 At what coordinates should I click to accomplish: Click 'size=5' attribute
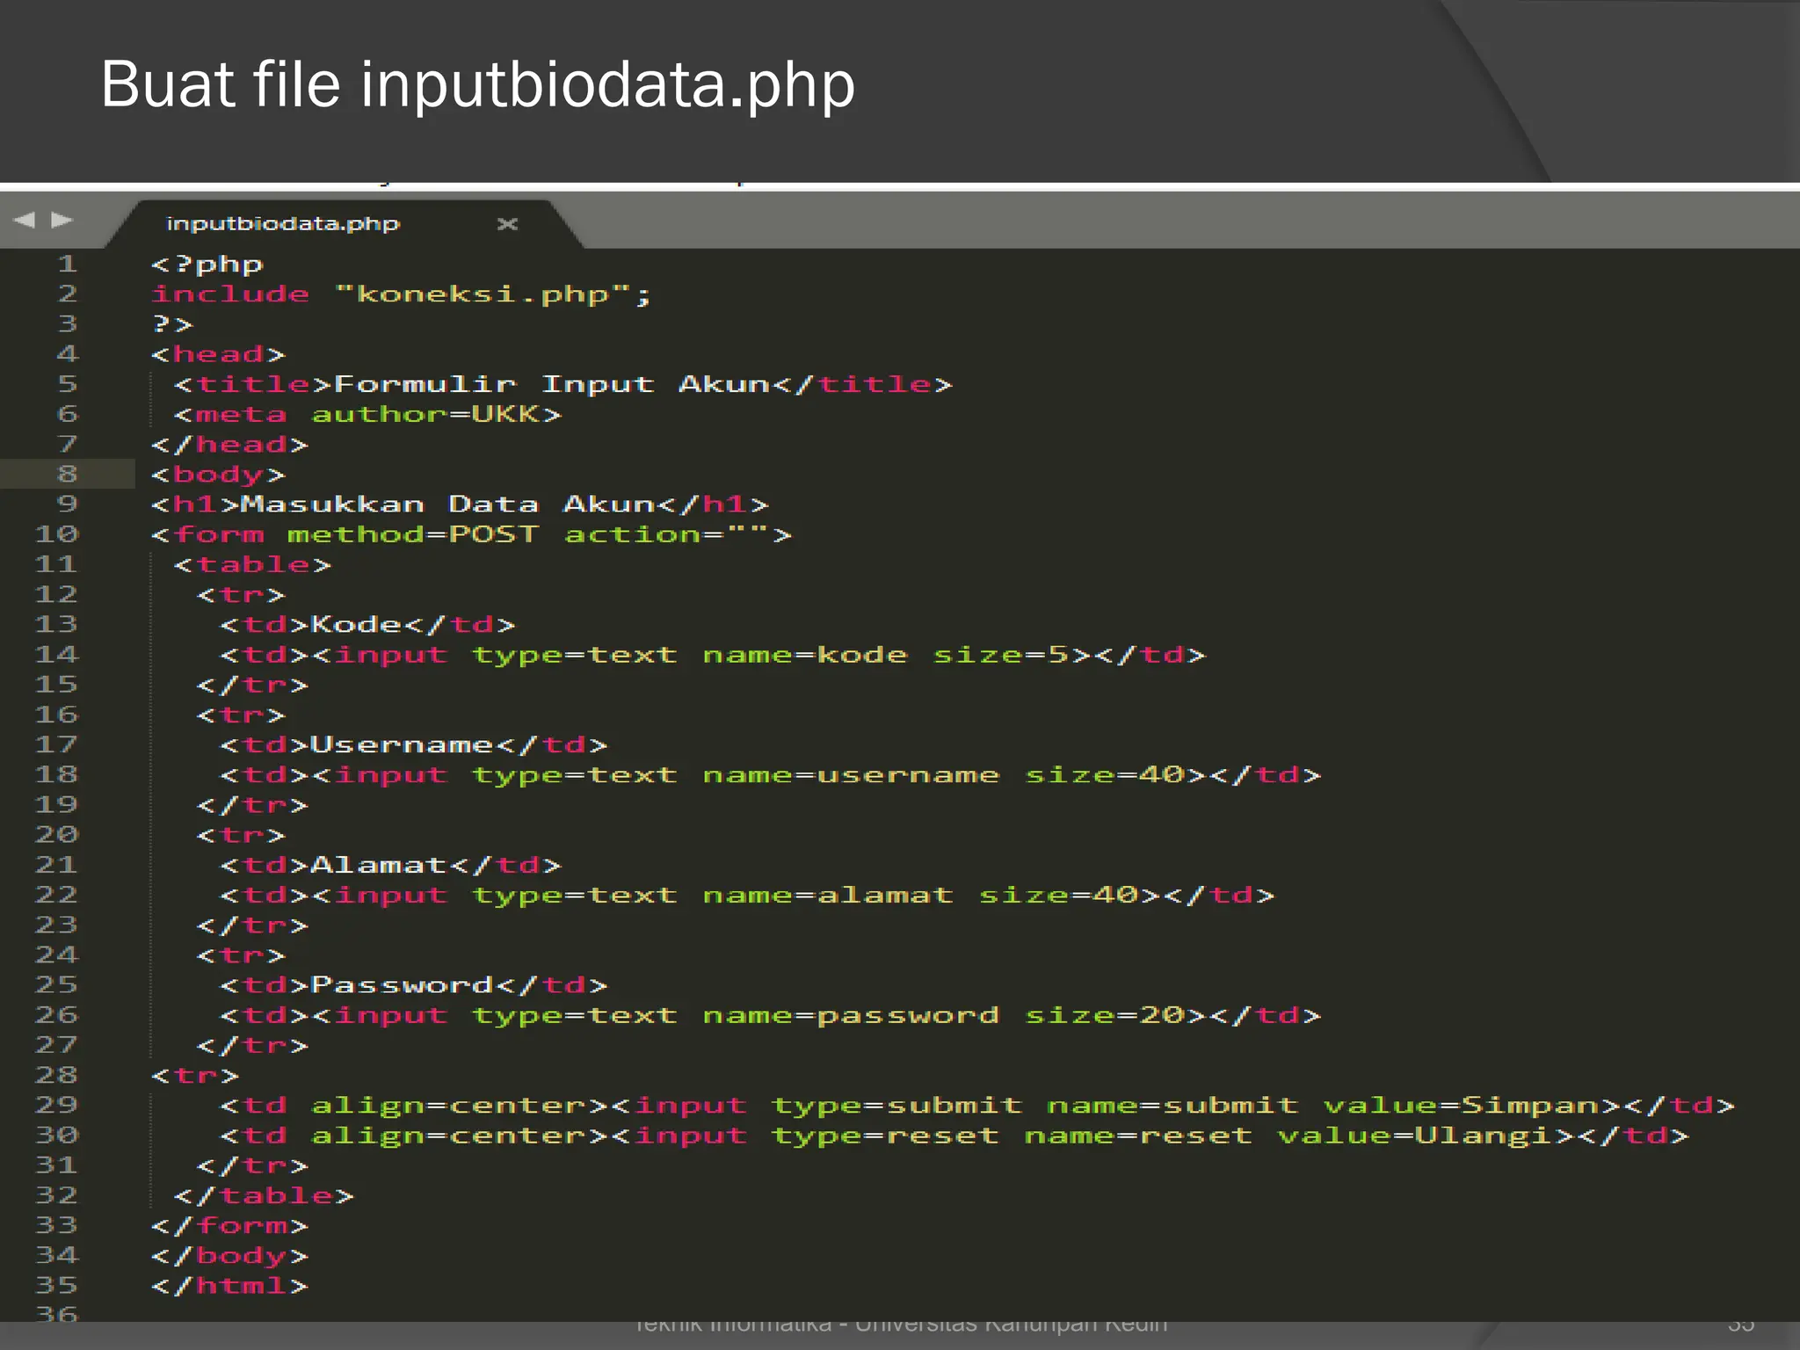(1001, 655)
